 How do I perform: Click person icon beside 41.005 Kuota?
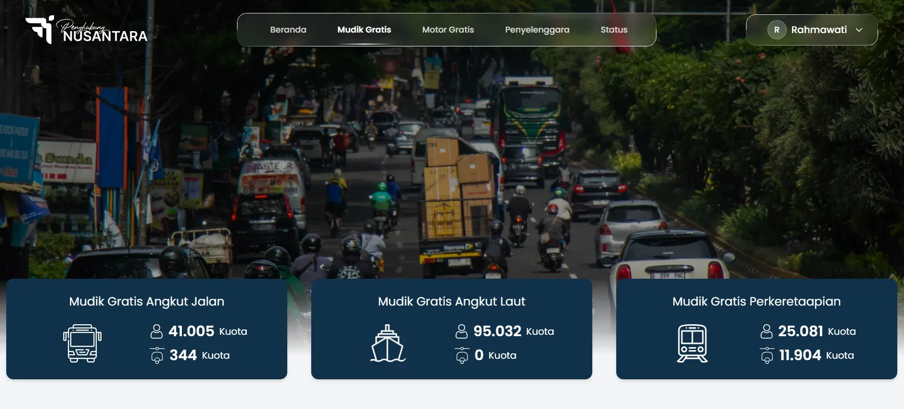[x=157, y=331]
